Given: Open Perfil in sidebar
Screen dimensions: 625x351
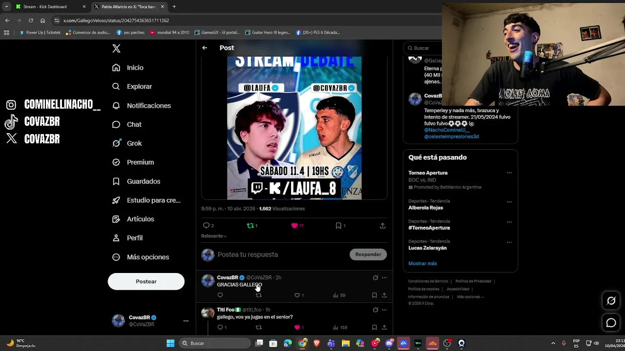Looking at the screenshot, I should click(127, 238).
